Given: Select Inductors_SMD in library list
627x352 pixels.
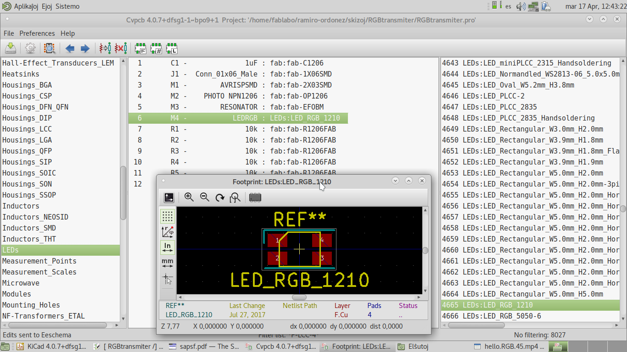Looking at the screenshot, I should pos(29,228).
